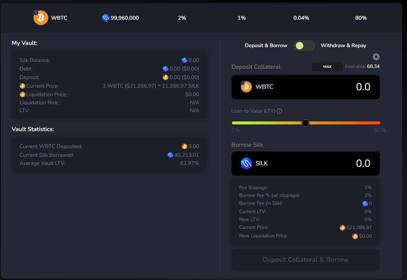Click the Bitcoin icon beside $21,286.97 in summary
Viewport: 407px width, 280px height.
click(x=342, y=228)
